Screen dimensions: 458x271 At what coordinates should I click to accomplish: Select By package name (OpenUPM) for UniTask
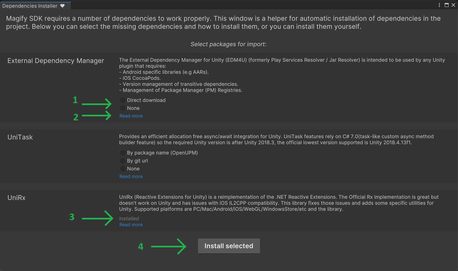[x=122, y=152]
